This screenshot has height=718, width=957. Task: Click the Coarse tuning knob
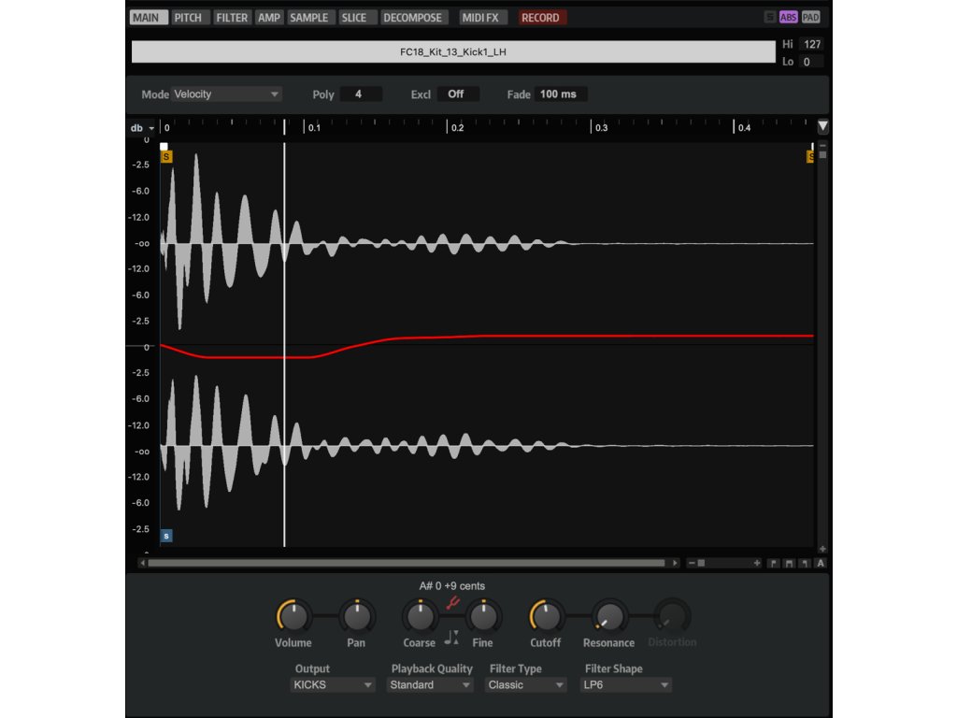[420, 615]
